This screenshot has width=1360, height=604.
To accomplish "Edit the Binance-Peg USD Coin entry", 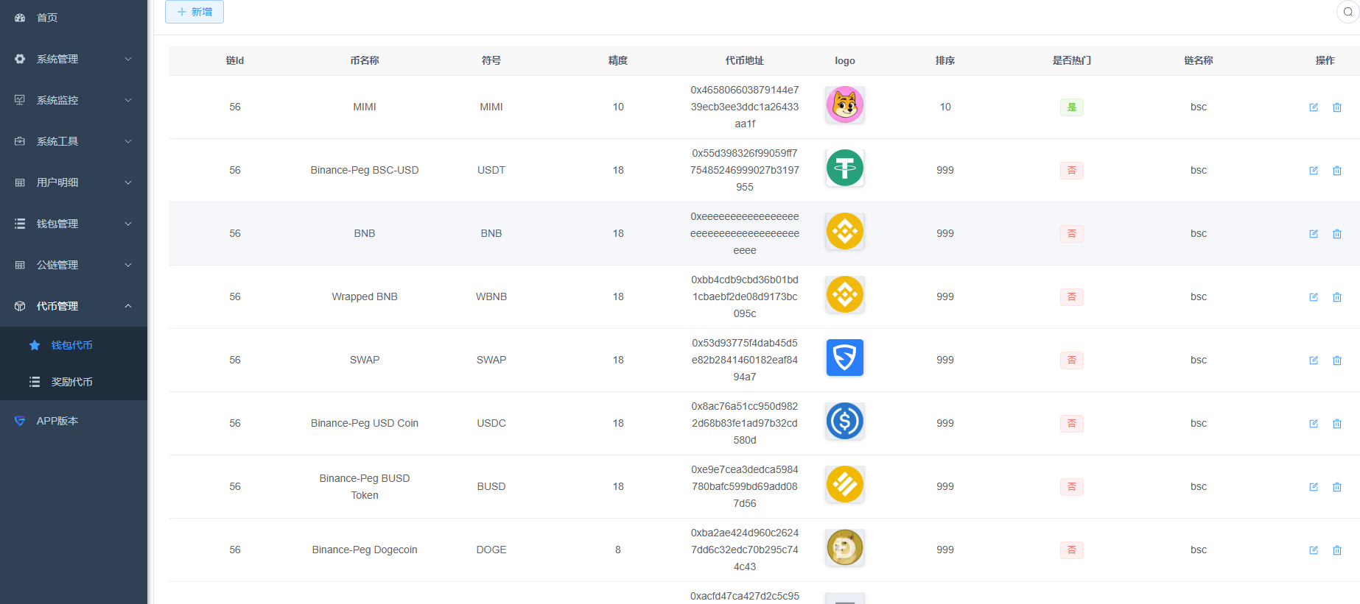I will (x=1313, y=424).
